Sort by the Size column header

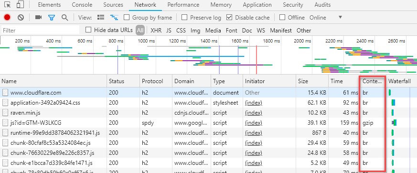[x=312, y=81]
